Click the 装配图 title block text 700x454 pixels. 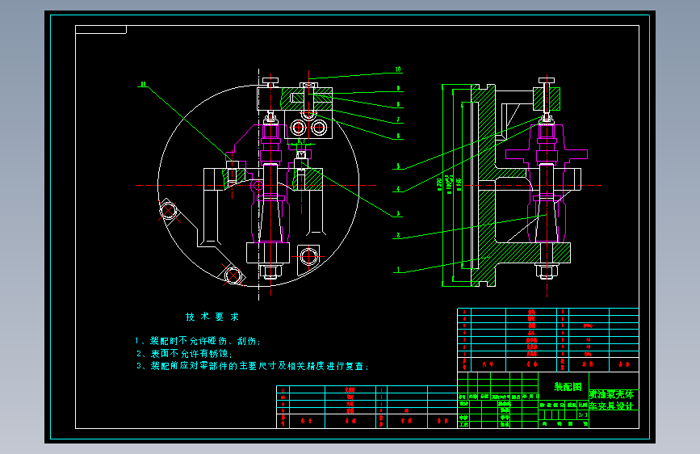click(x=568, y=387)
